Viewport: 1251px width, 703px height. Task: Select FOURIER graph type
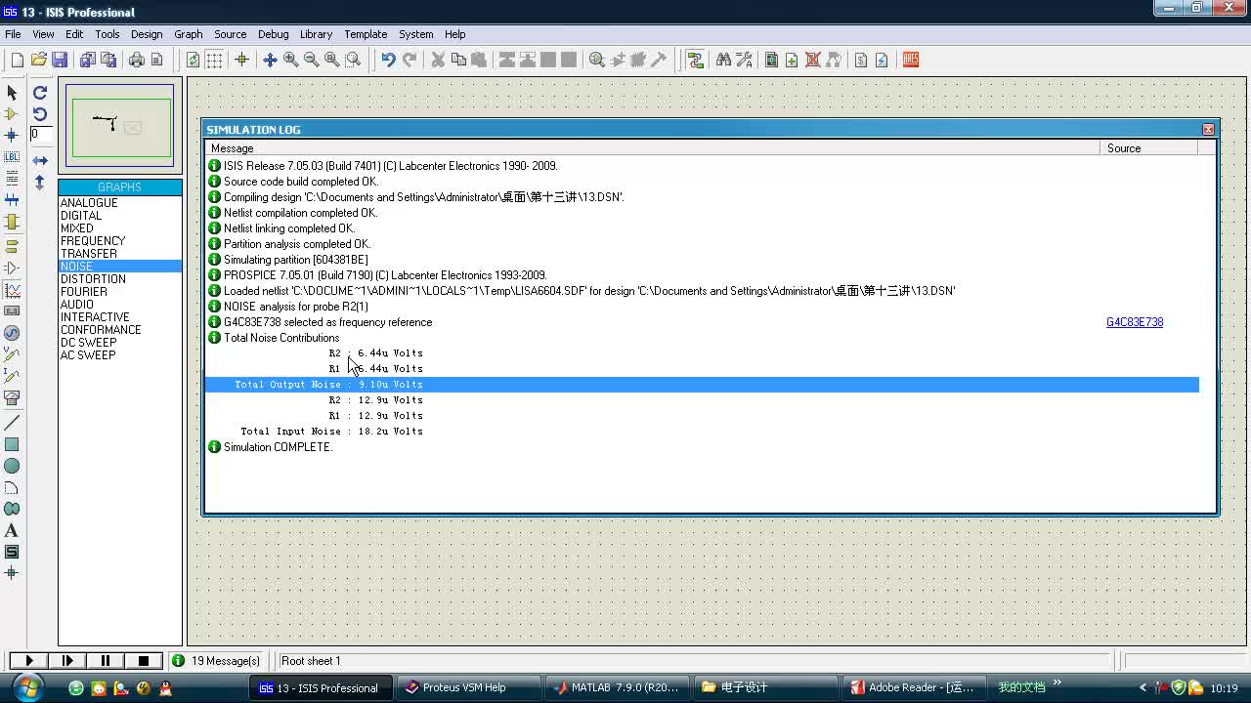click(x=120, y=292)
